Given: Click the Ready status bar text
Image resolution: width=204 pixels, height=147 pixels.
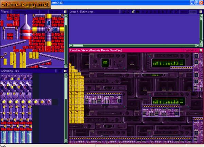Looking at the screenshot, I should click(x=3, y=146).
